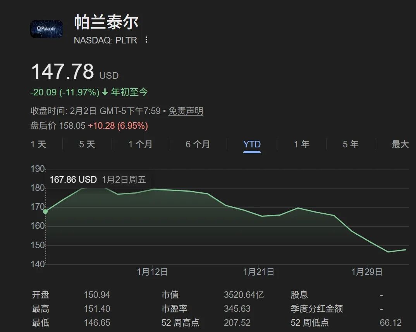Click the 市盈率 value 345.63
This screenshot has height=332, width=416.
pos(237,309)
